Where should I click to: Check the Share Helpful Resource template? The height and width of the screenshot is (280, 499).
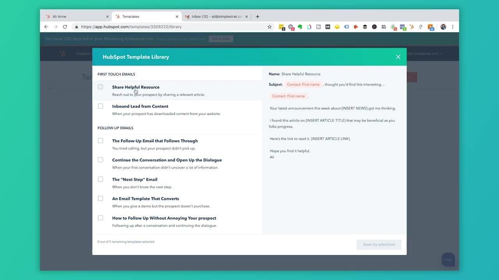pyautogui.click(x=101, y=87)
